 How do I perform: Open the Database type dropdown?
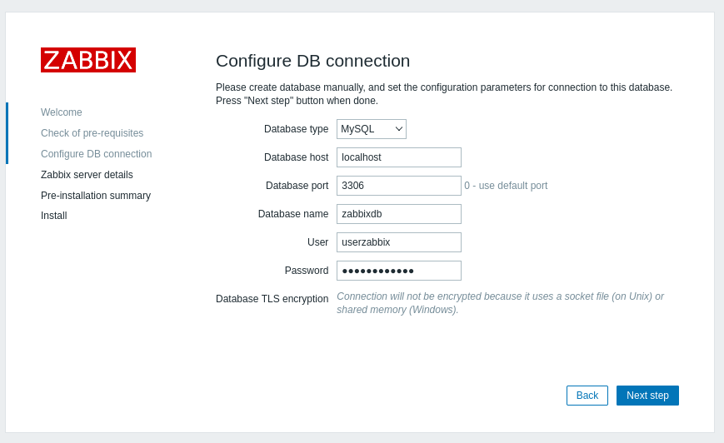[x=371, y=129]
